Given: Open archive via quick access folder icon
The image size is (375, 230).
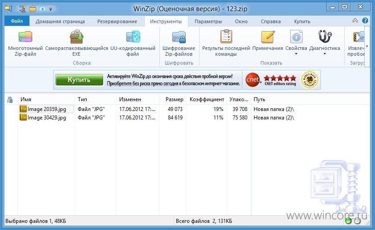Looking at the screenshot, I should 33,9.
